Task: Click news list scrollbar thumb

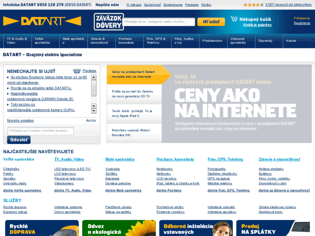Action: coord(94,88)
